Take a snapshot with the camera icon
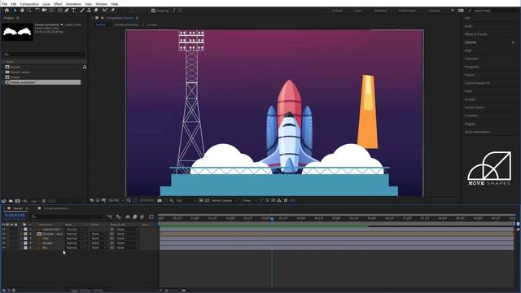 pos(160,200)
